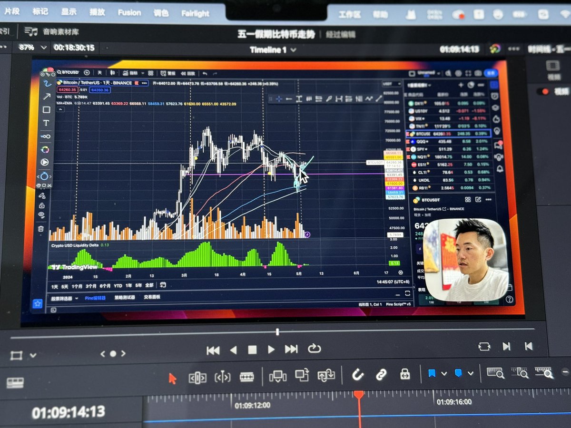571x428 pixels.
Task: Click the match frame icon right of transport
Action: click(x=484, y=346)
